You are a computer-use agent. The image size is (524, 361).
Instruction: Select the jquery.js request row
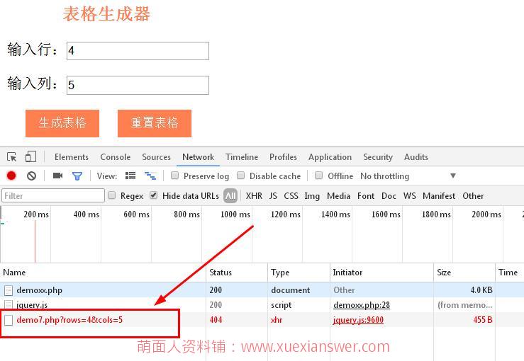pyautogui.click(x=262, y=305)
